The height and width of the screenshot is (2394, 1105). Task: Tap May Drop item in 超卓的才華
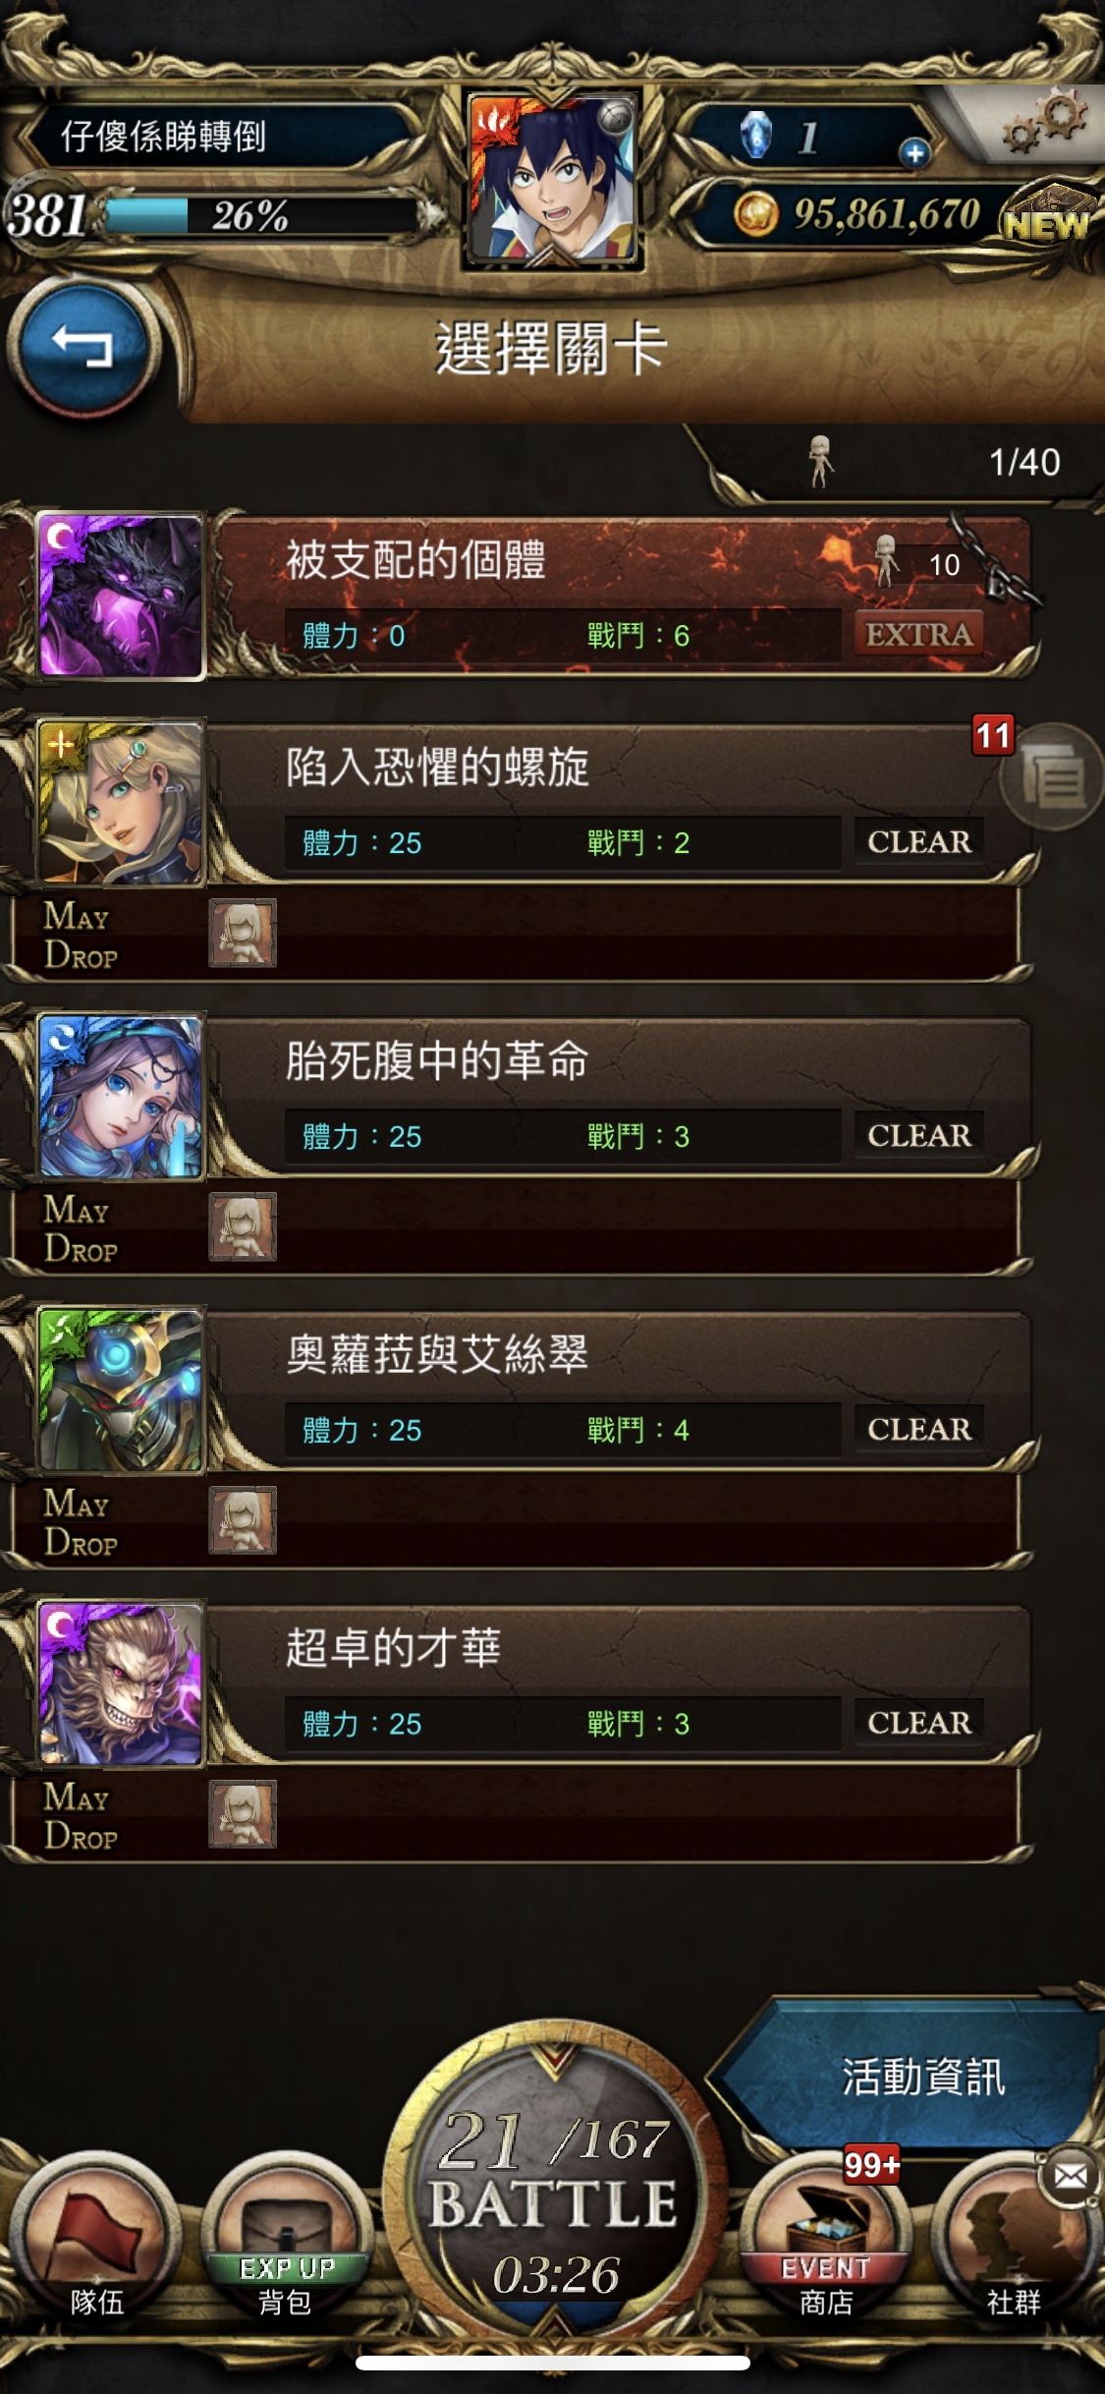tap(243, 1814)
